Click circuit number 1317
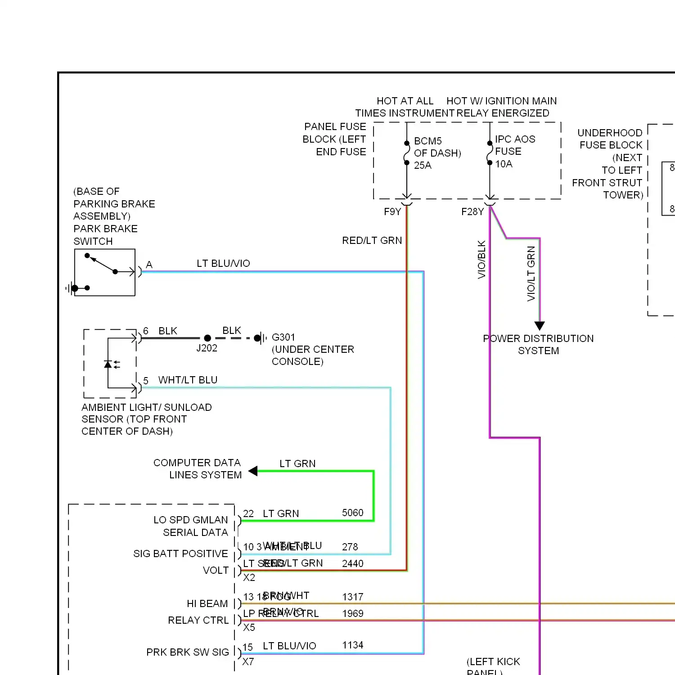The height and width of the screenshot is (675, 675). click(x=353, y=597)
